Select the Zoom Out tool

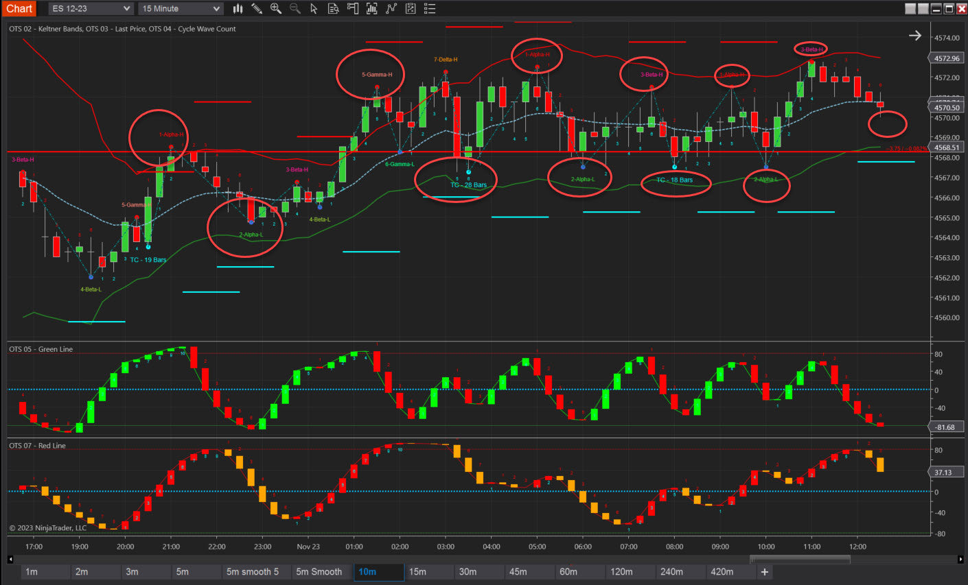(x=295, y=8)
